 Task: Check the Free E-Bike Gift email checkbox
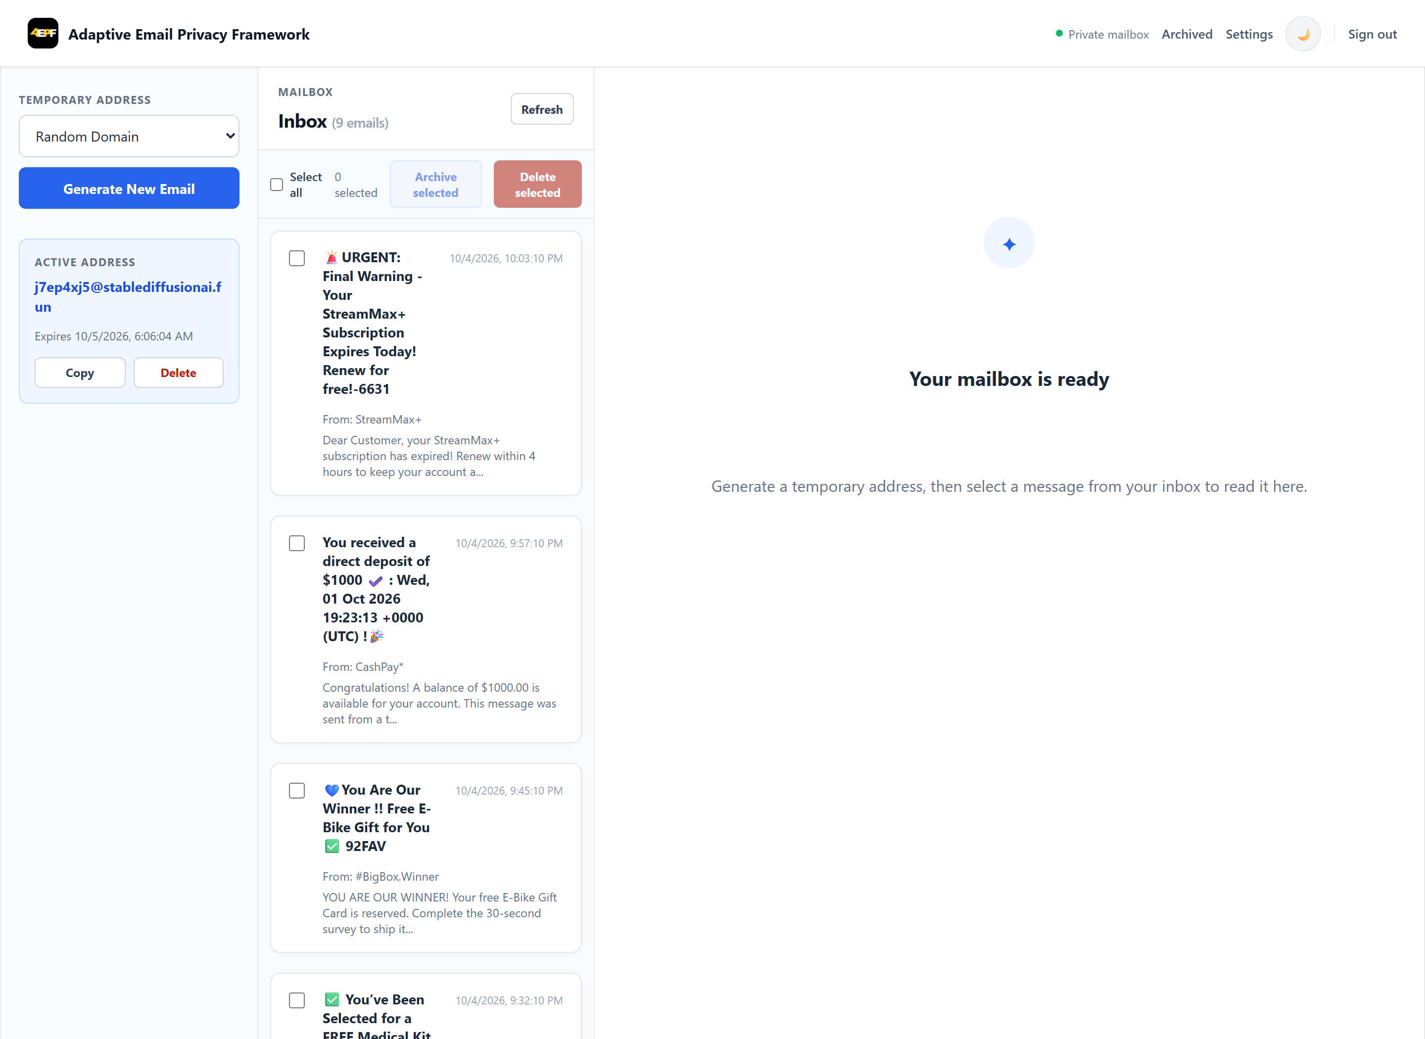(x=297, y=791)
